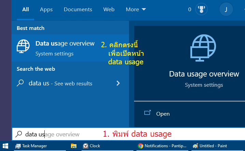Screen dimensions: 245x151
Task: Expand the More filter dropdown
Action: 136,10
